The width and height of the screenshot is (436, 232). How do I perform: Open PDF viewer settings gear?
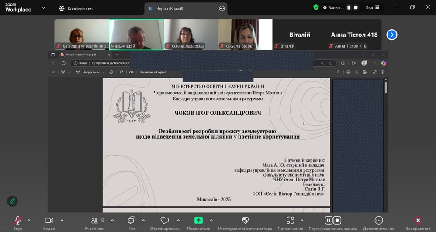[x=383, y=72]
